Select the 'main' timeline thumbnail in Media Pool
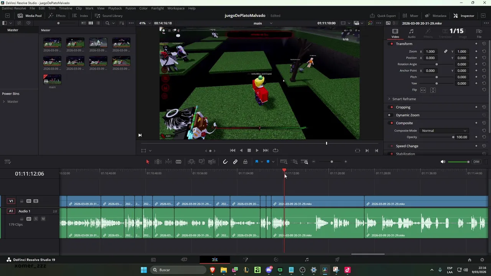The image size is (491, 276). 52,79
